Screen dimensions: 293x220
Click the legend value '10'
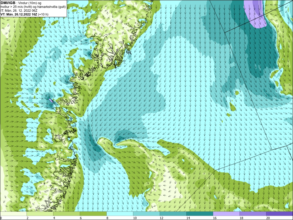(135, 218)
